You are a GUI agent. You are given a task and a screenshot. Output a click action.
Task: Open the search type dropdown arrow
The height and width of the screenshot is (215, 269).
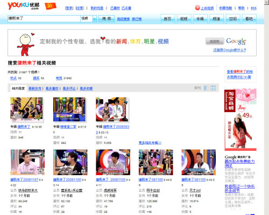click(x=95, y=19)
